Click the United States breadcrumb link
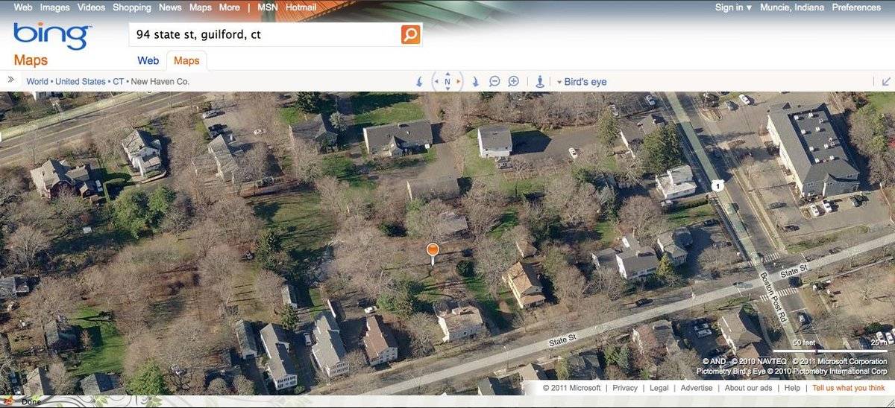 coord(81,82)
